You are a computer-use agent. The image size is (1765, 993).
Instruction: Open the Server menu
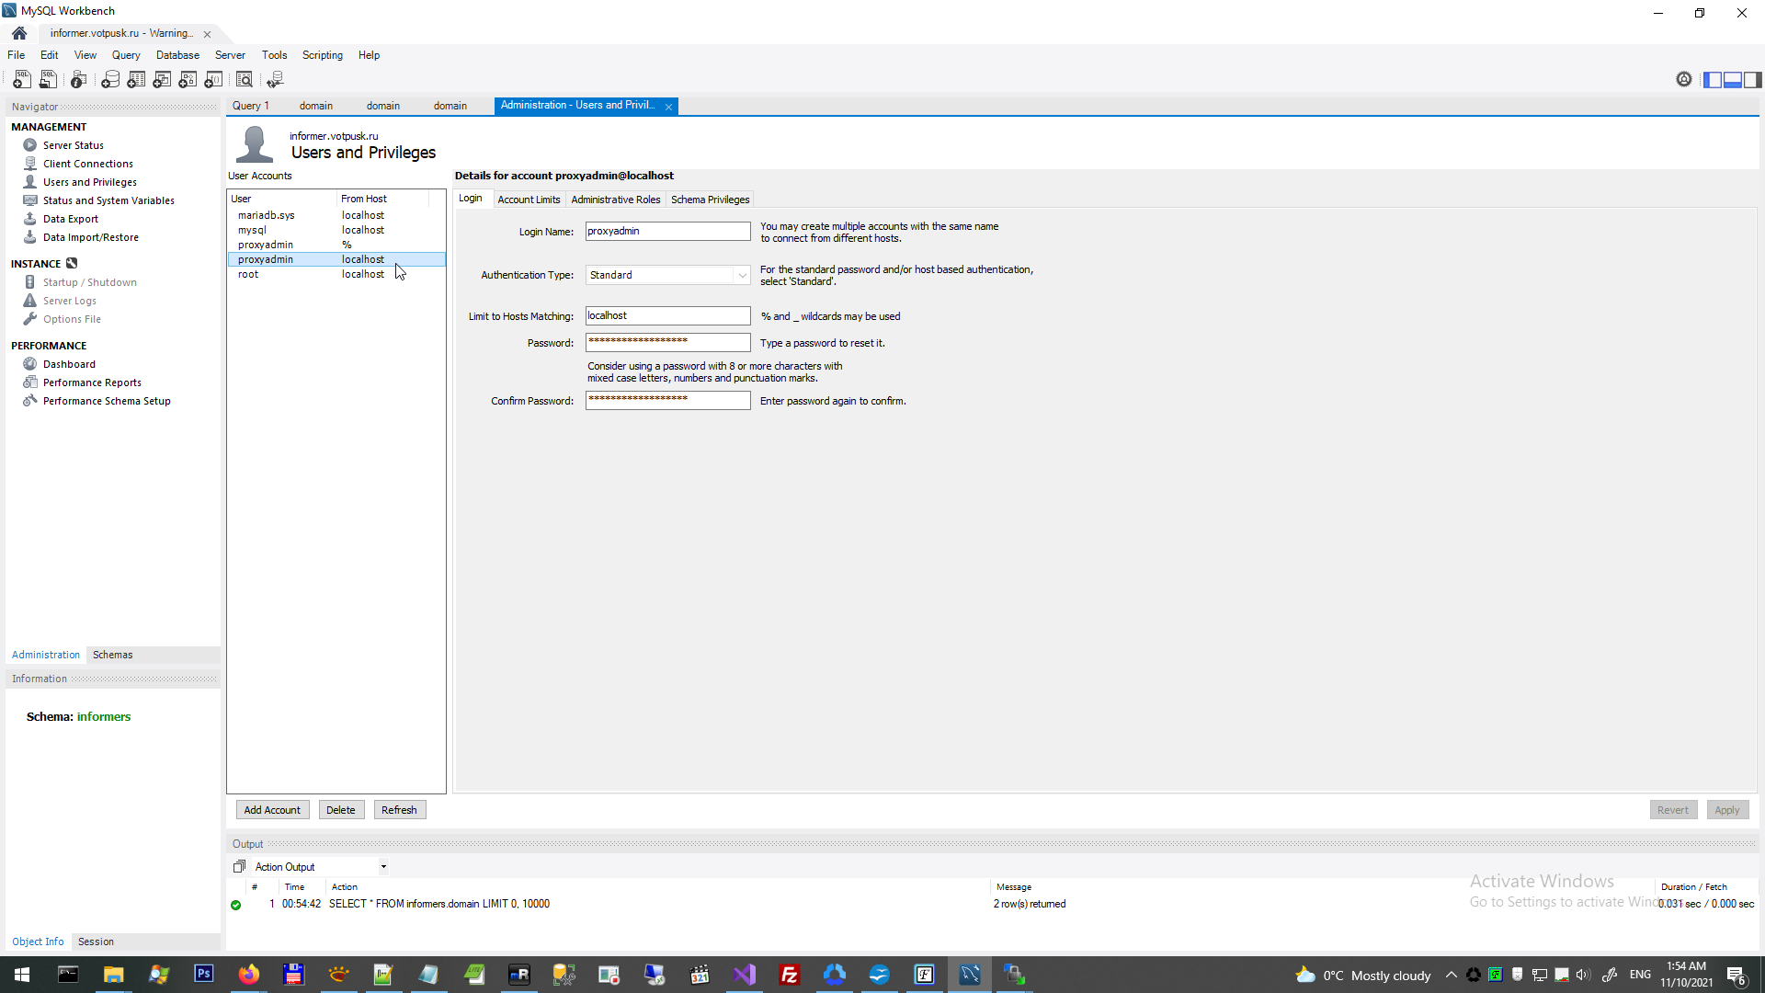230,55
